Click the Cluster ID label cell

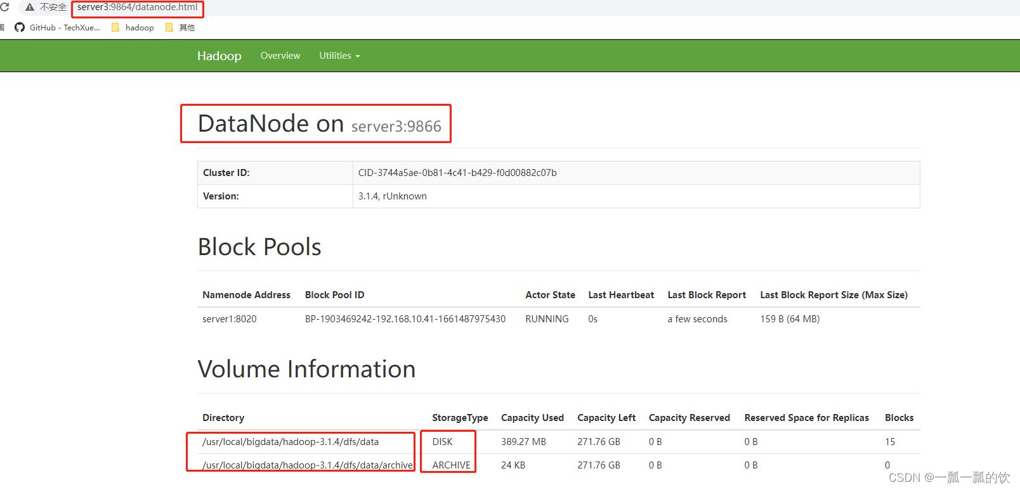pos(275,173)
